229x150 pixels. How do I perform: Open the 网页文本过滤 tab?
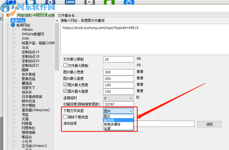click(44, 15)
